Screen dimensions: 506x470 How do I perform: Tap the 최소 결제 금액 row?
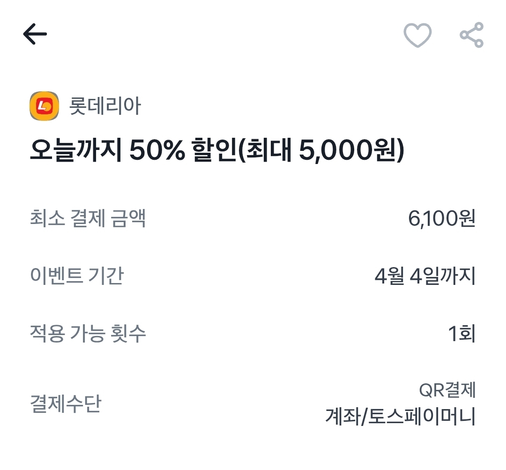click(x=253, y=219)
